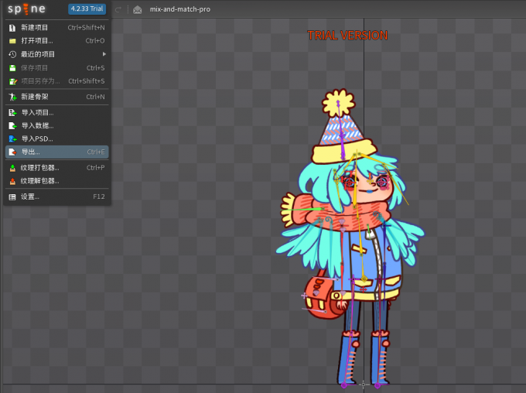Click the character's red scarf

coord(339,211)
